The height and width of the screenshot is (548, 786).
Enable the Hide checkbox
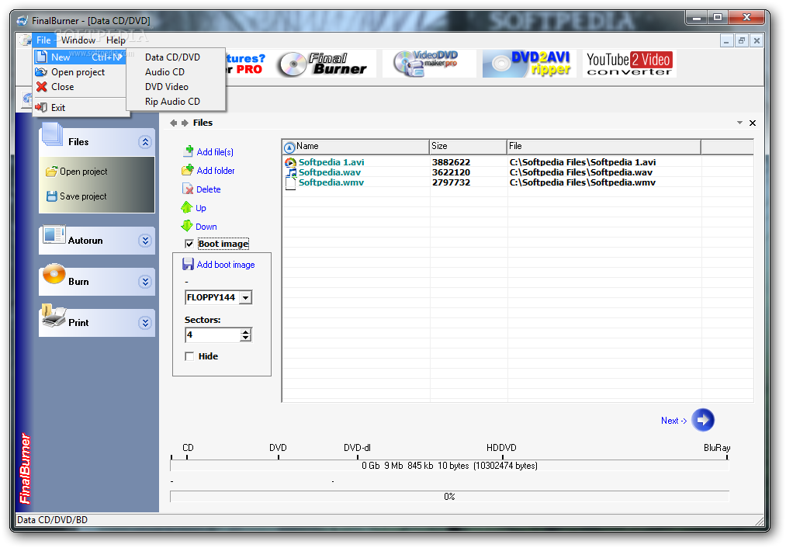pyautogui.click(x=189, y=356)
